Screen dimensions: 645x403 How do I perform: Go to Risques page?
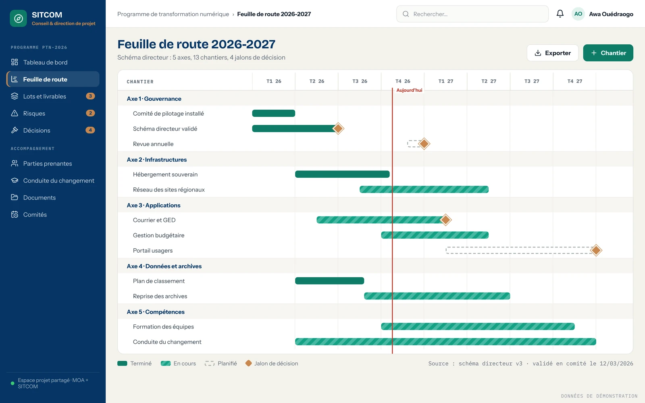click(53, 113)
